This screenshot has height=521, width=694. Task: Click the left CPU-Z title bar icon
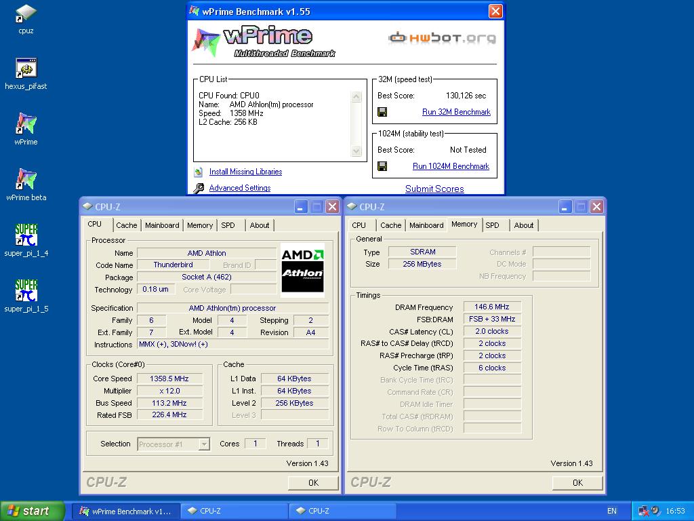[x=87, y=206]
